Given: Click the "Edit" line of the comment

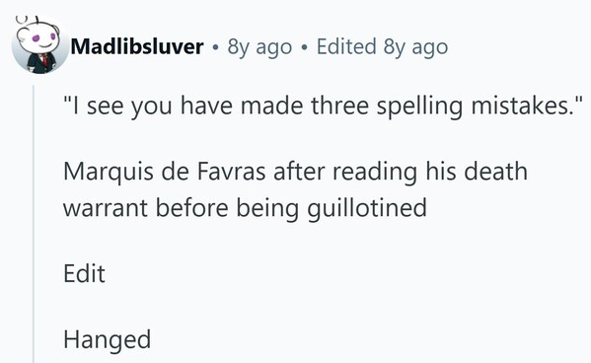Looking at the screenshot, I should (x=84, y=273).
